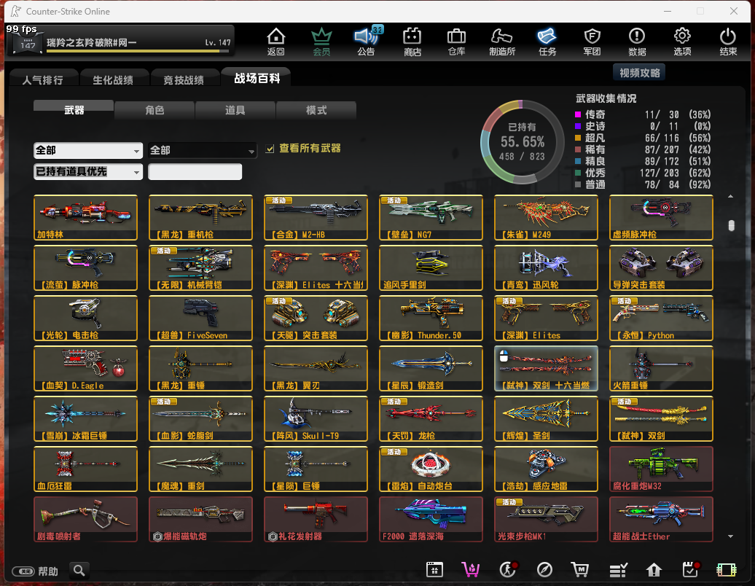
Task: Select the [合金] M2-HB weapon card
Action: (x=316, y=217)
